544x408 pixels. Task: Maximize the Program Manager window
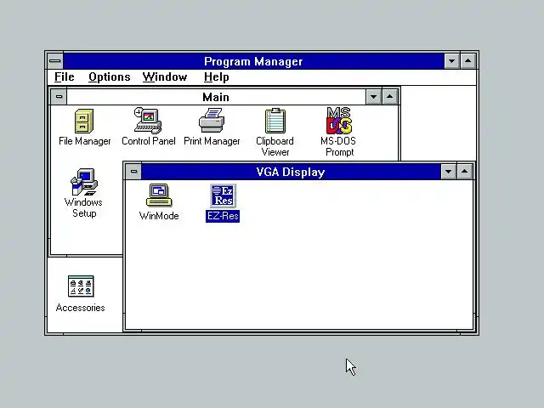[x=468, y=61]
